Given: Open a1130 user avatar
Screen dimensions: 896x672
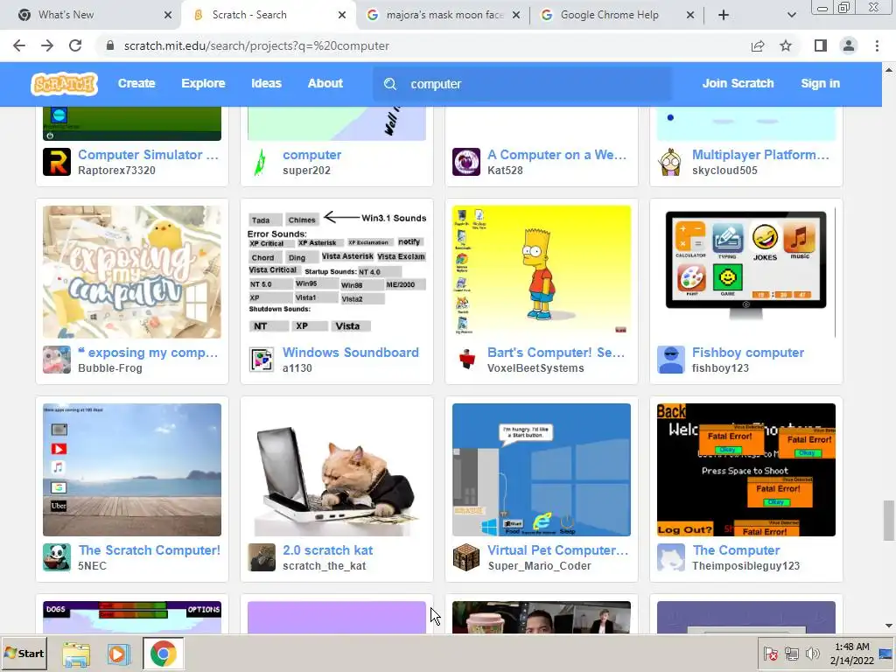Looking at the screenshot, I should (261, 360).
